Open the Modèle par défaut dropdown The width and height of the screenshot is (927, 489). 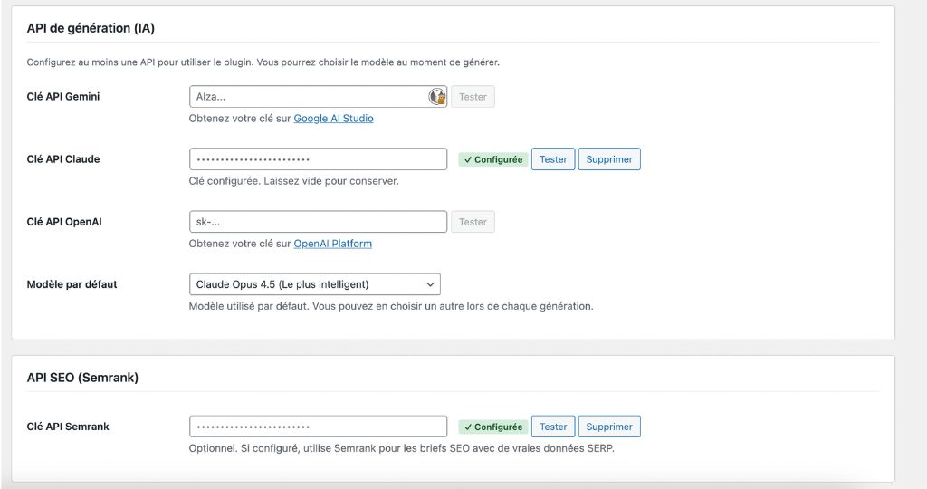click(314, 284)
